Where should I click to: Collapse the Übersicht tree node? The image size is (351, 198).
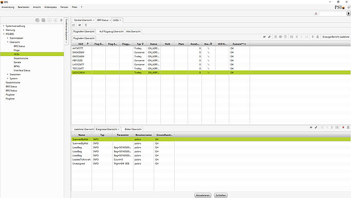click(x=8, y=42)
